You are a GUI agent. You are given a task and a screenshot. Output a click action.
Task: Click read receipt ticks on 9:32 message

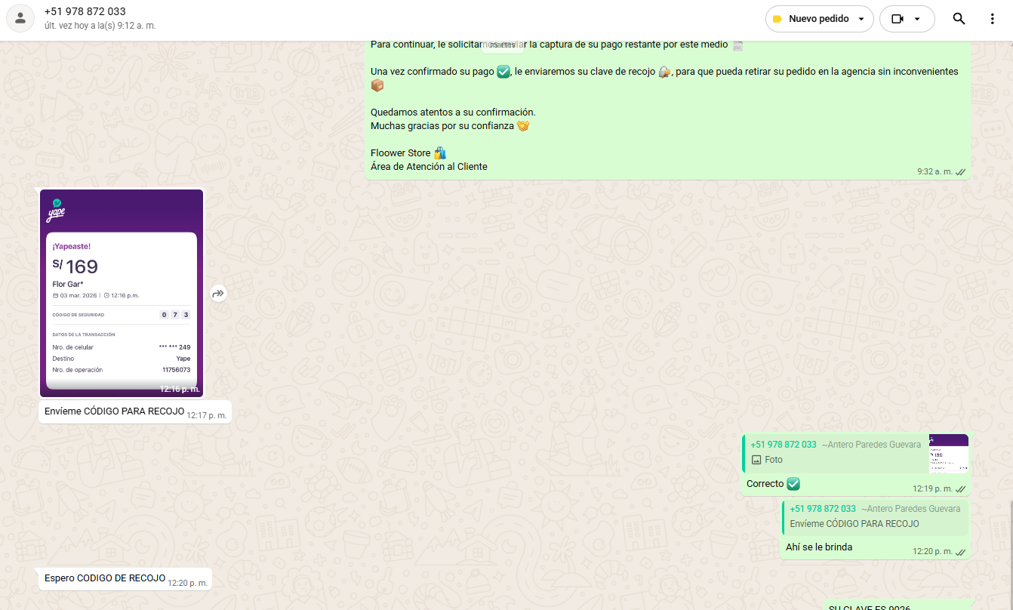[x=961, y=172]
